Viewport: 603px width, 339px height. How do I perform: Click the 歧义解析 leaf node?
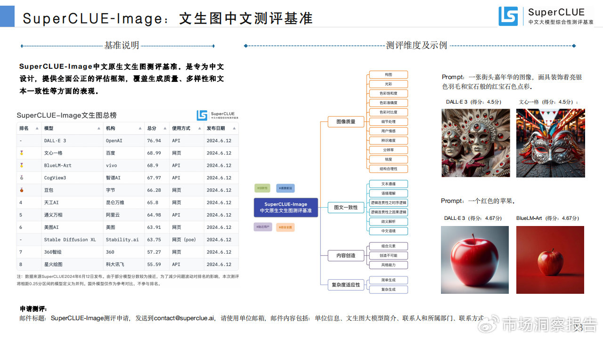click(x=388, y=222)
